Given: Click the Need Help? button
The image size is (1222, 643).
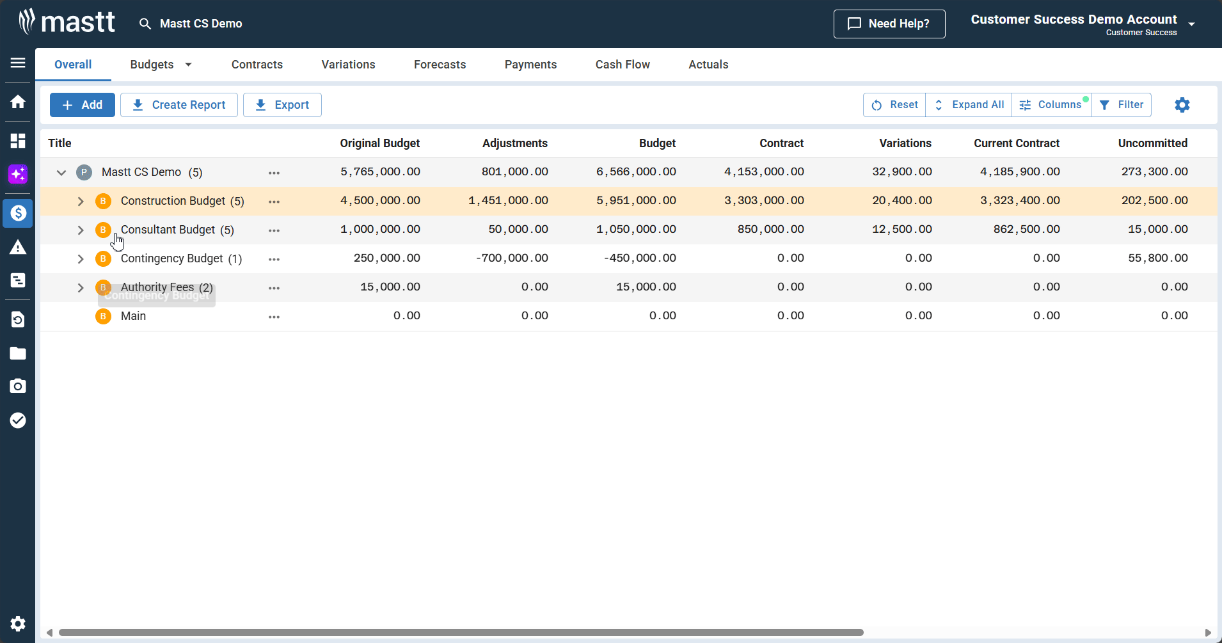Looking at the screenshot, I should (889, 24).
